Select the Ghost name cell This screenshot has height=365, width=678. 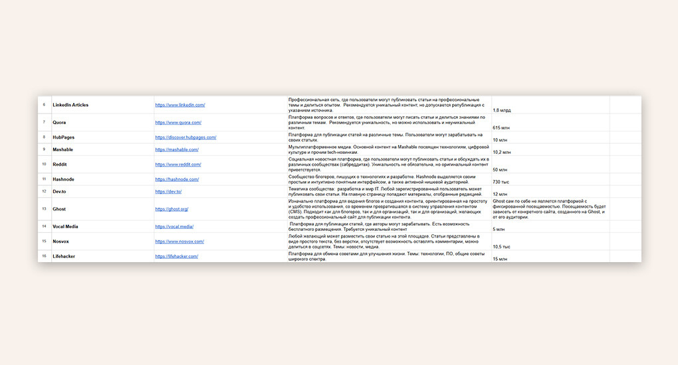pos(102,209)
